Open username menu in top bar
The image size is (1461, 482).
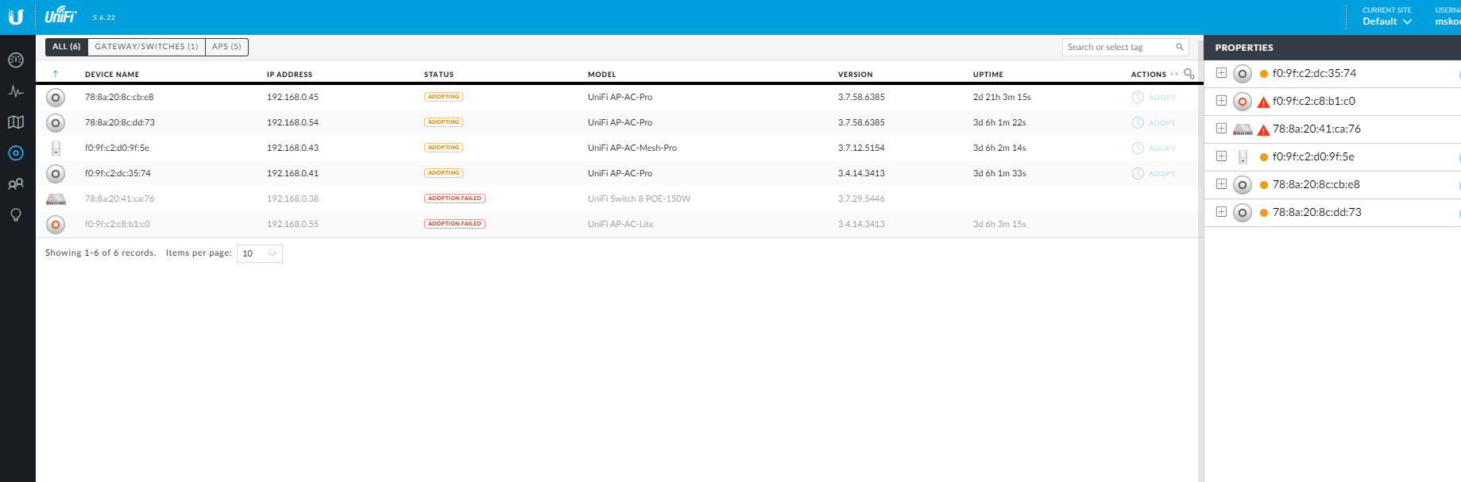pyautogui.click(x=1447, y=17)
